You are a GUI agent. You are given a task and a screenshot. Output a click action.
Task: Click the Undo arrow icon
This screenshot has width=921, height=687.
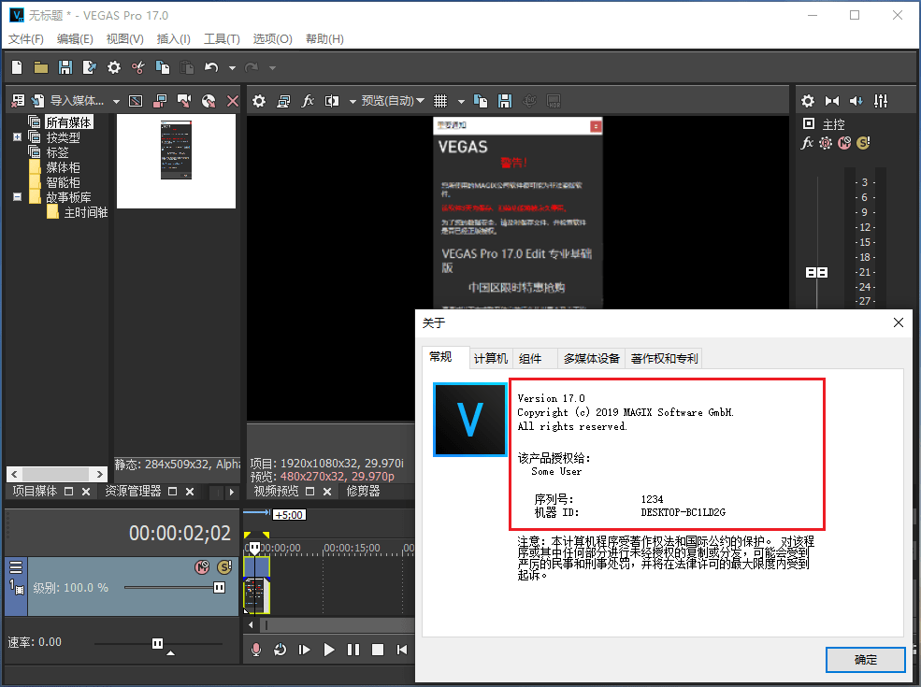211,67
